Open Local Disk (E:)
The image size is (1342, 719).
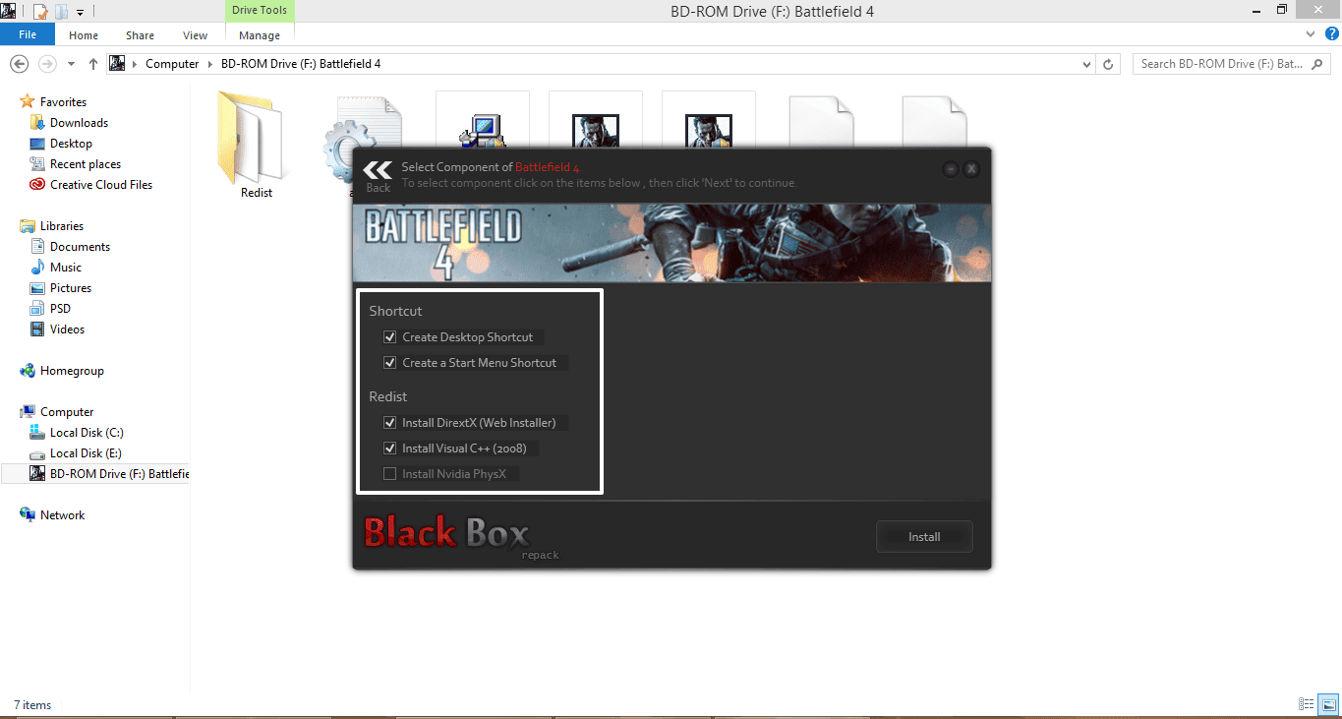(86, 453)
